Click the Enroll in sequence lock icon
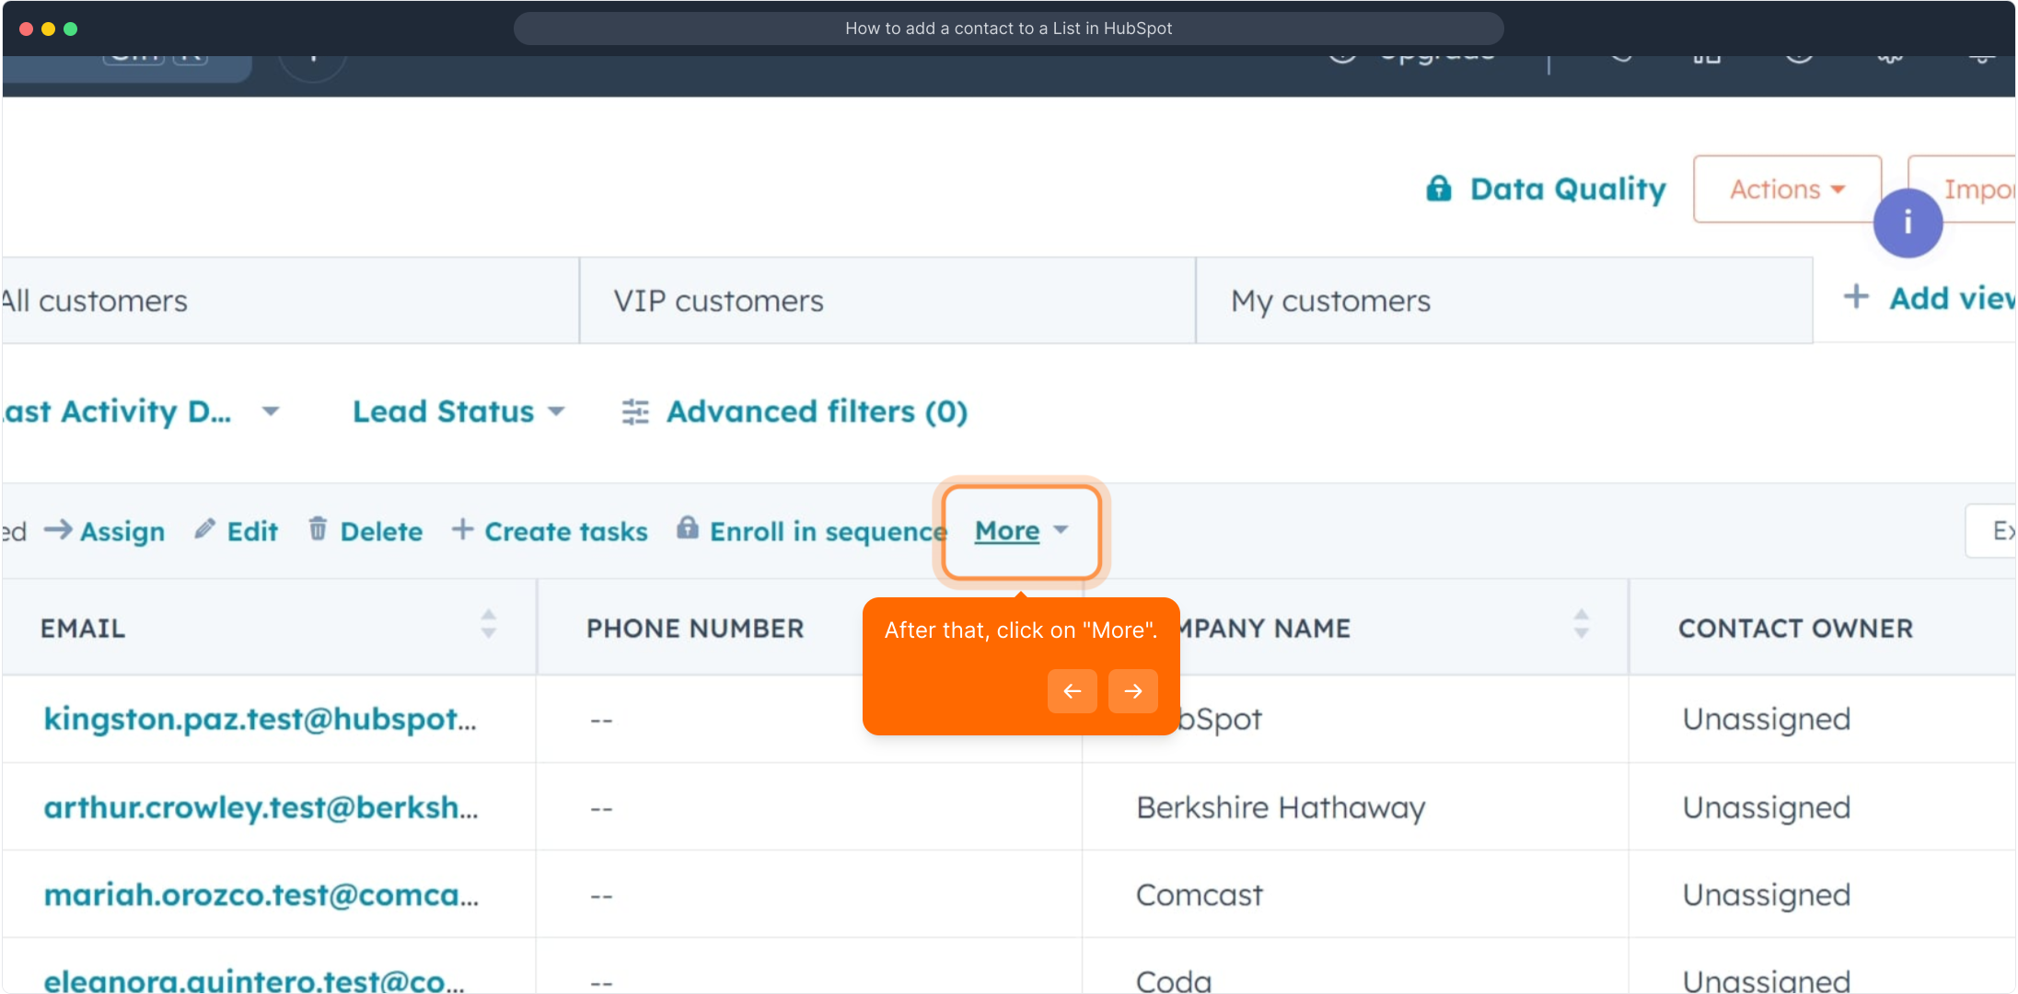Image resolution: width=2018 pixels, height=994 pixels. point(687,528)
